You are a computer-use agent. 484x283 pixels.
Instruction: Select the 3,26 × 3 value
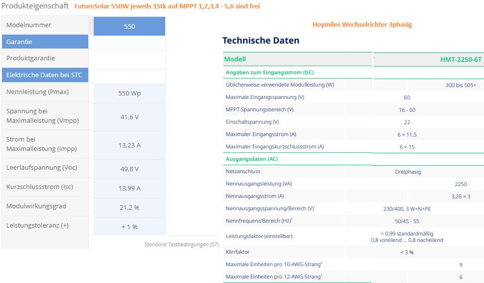click(461, 196)
